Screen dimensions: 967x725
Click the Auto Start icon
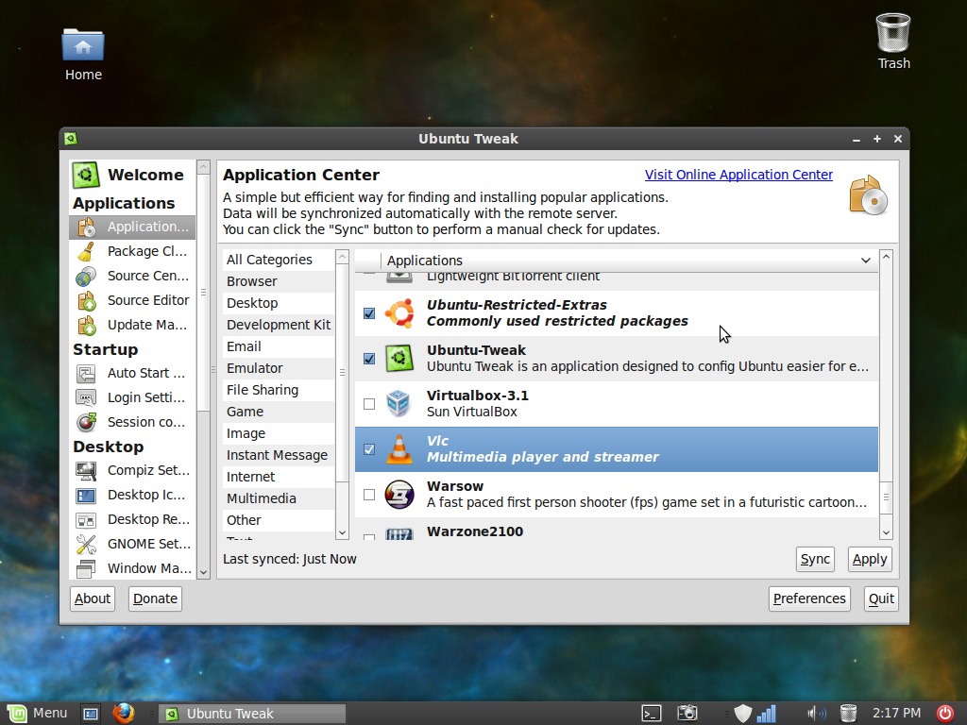pos(86,374)
